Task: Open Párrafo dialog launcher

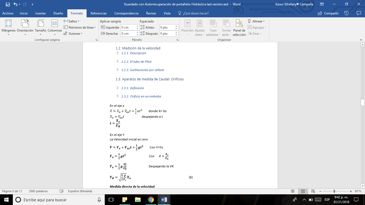Action: click(x=177, y=40)
